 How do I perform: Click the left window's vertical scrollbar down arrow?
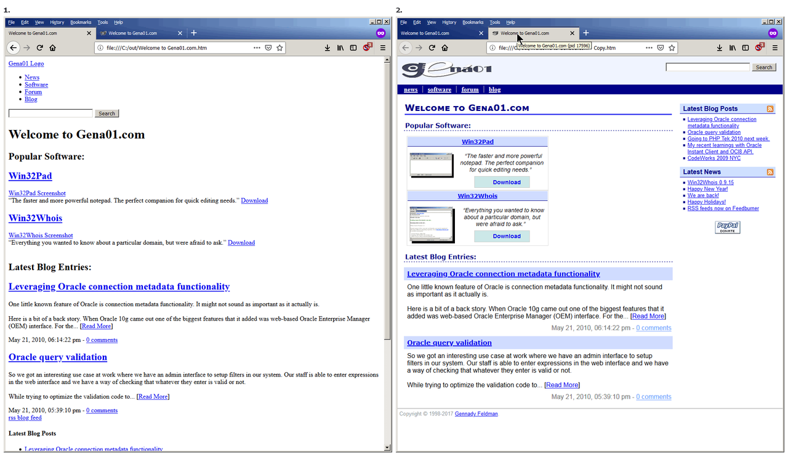pos(387,448)
